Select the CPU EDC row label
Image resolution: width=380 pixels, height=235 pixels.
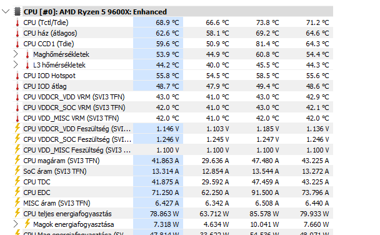tap(37, 192)
